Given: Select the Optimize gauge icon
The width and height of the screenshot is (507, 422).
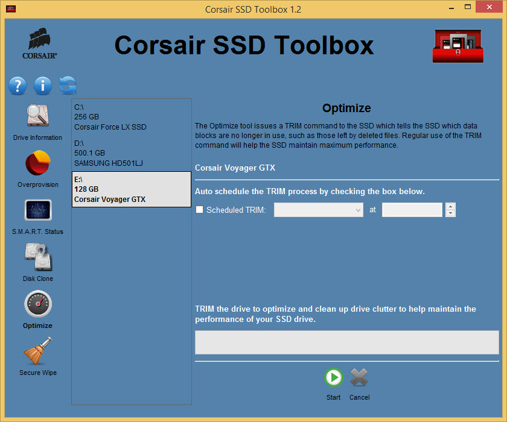Looking at the screenshot, I should click(x=38, y=304).
